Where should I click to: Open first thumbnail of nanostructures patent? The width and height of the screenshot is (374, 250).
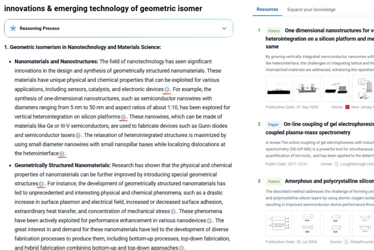click(279, 89)
